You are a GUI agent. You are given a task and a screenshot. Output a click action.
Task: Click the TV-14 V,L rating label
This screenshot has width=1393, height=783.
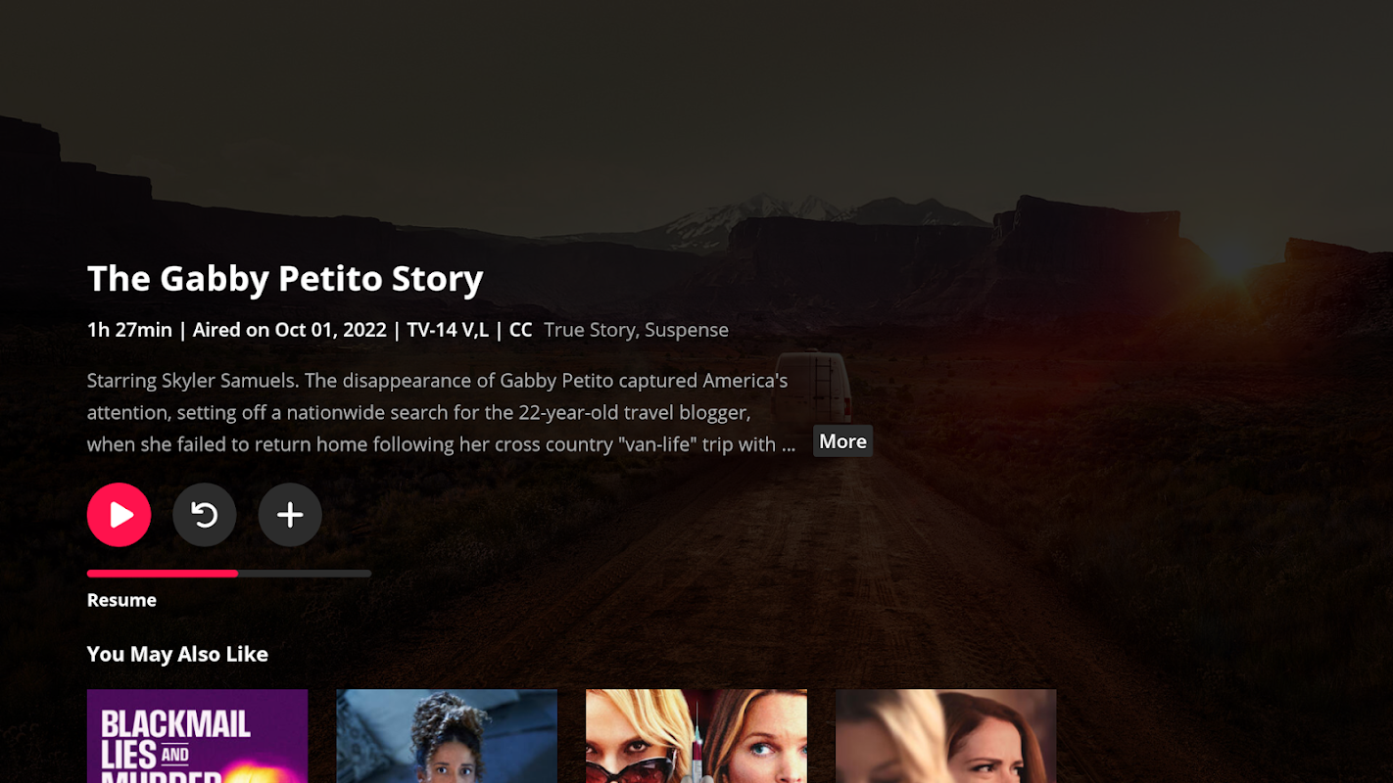[448, 330]
